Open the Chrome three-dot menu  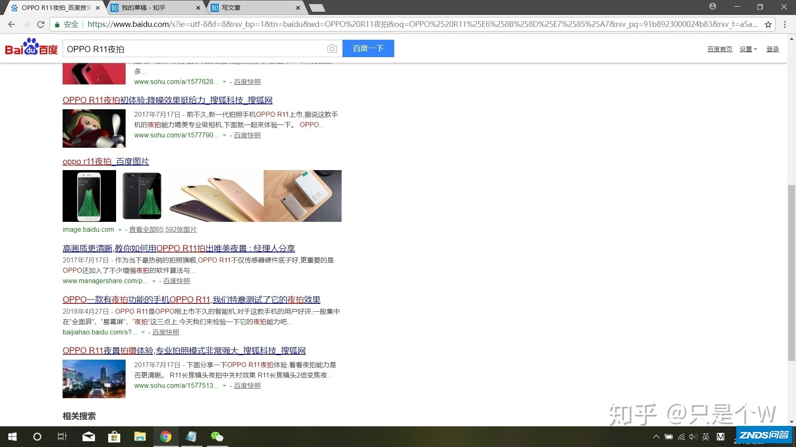click(x=784, y=24)
